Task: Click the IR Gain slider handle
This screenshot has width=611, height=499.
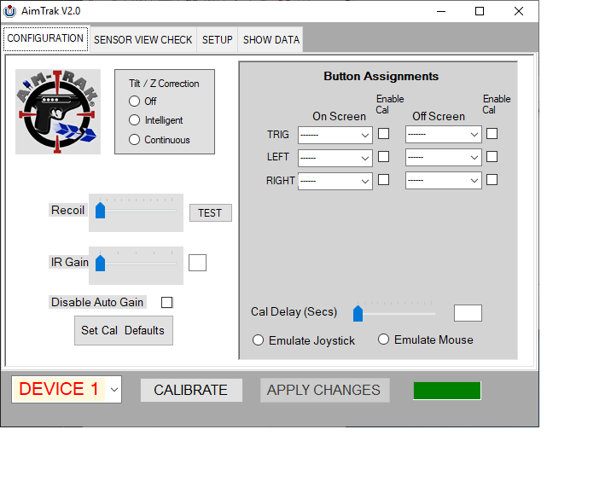Action: 101,264
